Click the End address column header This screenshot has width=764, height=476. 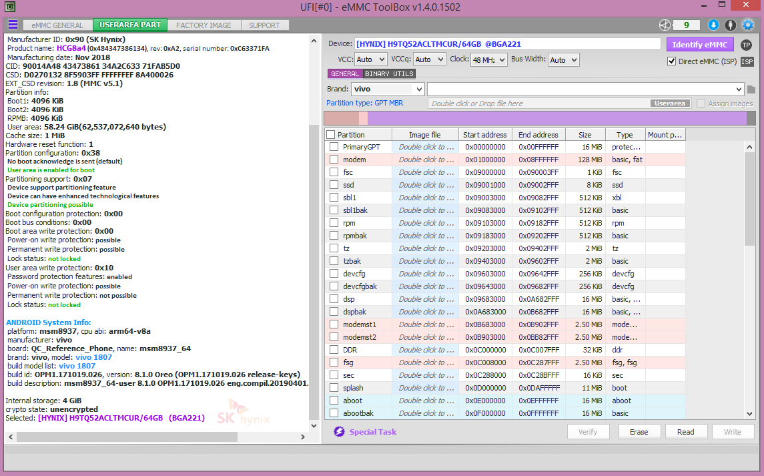click(538, 135)
